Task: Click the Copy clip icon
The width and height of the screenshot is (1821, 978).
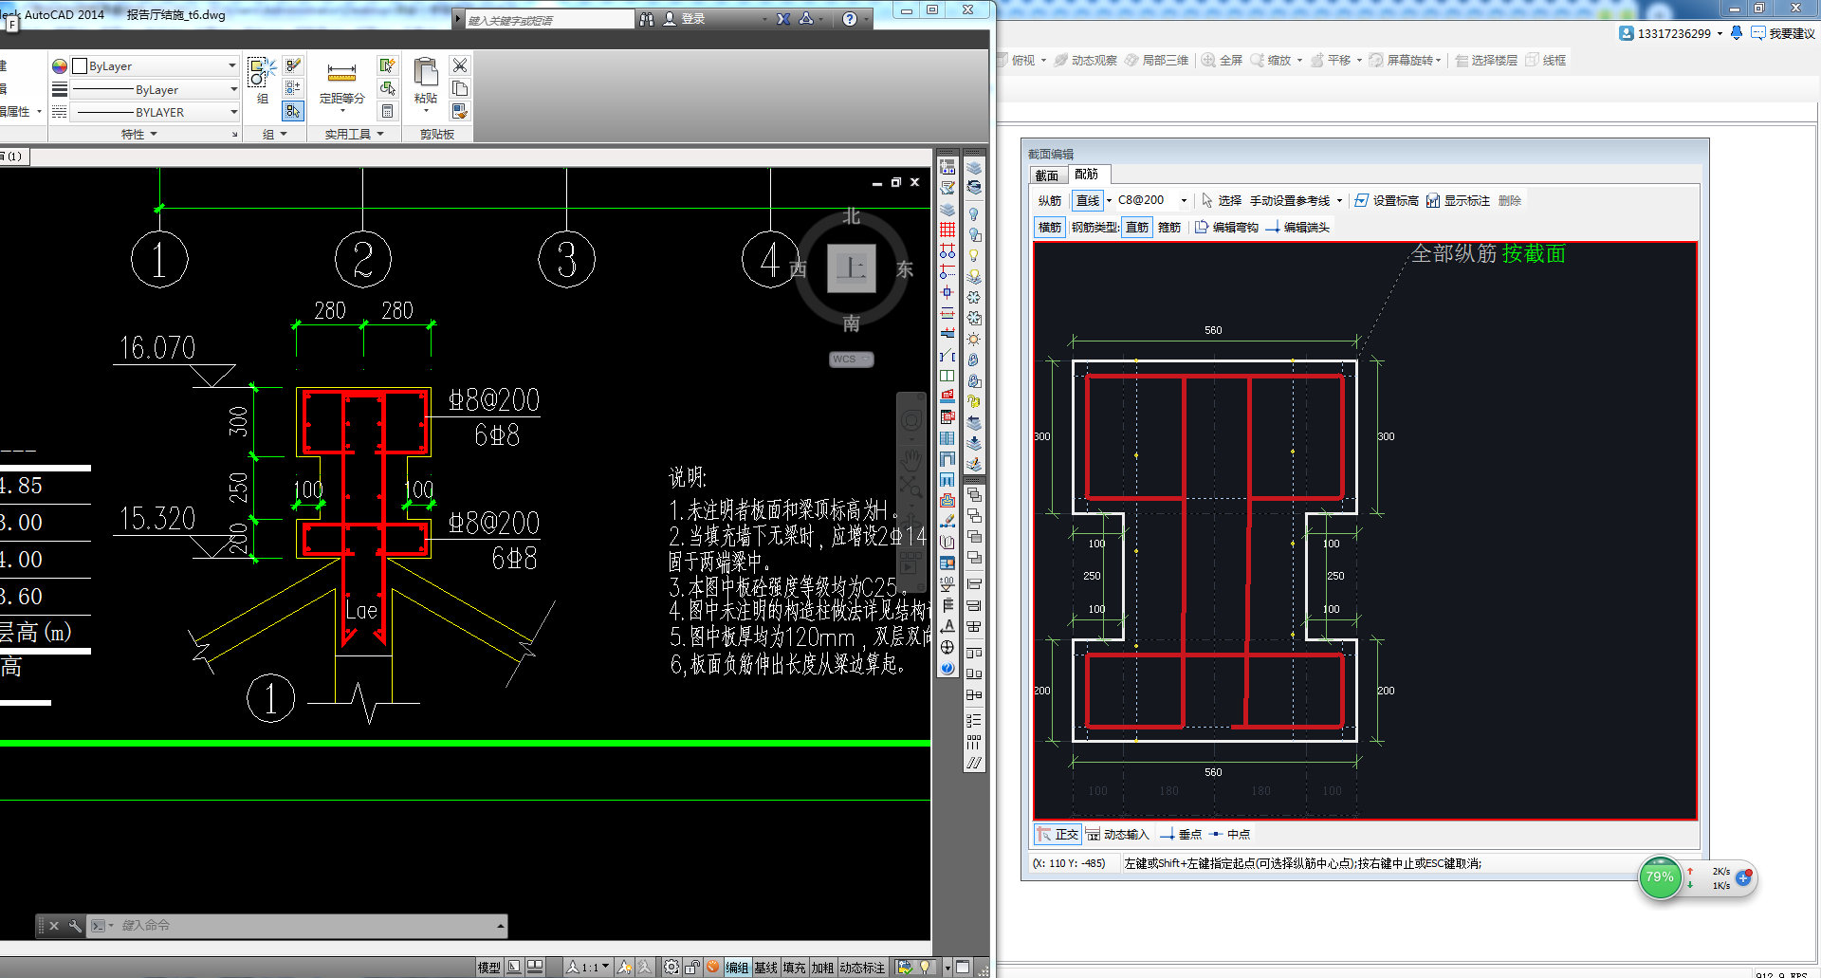Action: point(460,88)
